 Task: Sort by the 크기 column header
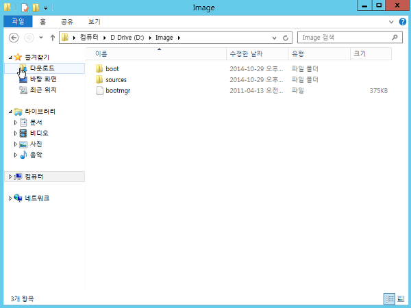[371, 53]
